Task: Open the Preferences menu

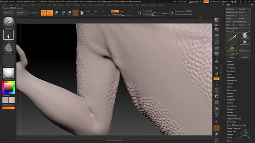Action: point(100,5)
